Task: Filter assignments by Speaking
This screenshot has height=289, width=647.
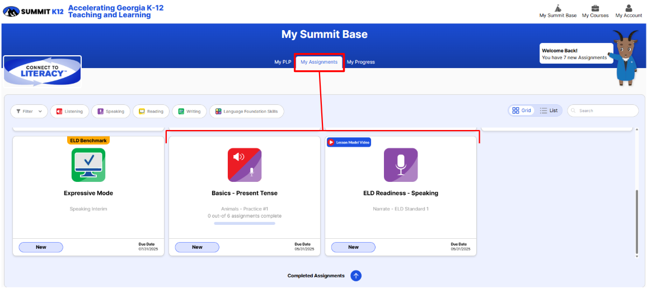Action: pos(111,111)
